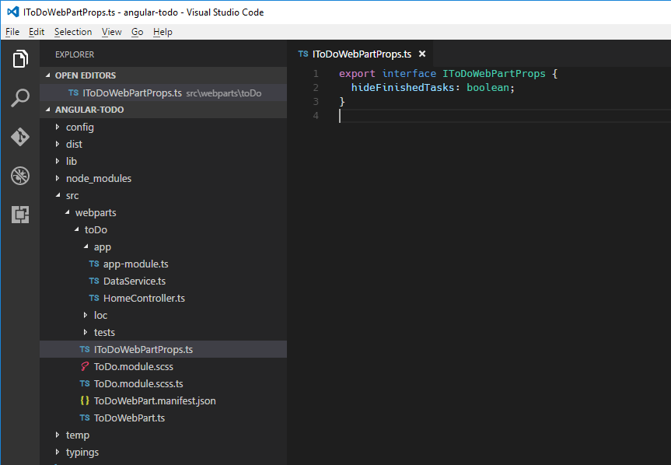Click the TS icon beside app-module.ts
This screenshot has height=465, width=671.
(94, 264)
